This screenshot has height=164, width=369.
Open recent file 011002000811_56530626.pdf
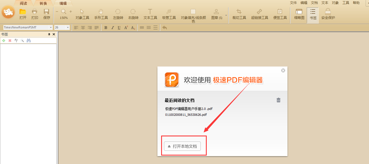coord(186,115)
